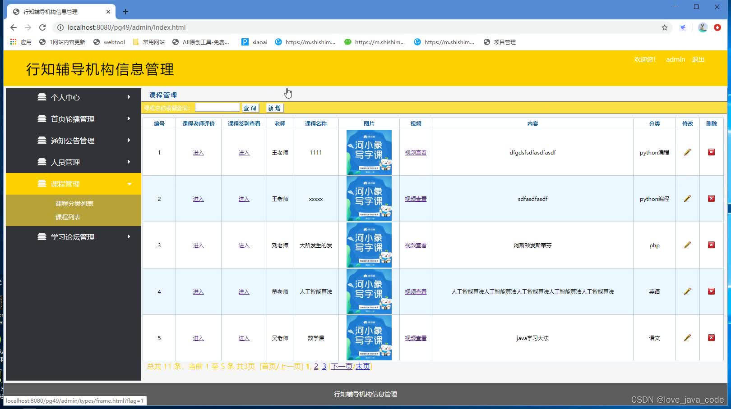Bookmark this page with the star icon

(x=664, y=27)
